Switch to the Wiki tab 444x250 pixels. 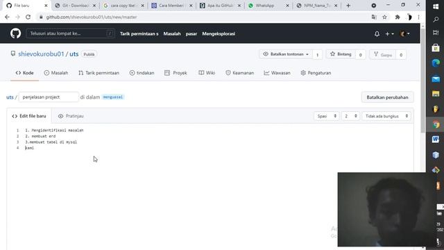pos(207,73)
